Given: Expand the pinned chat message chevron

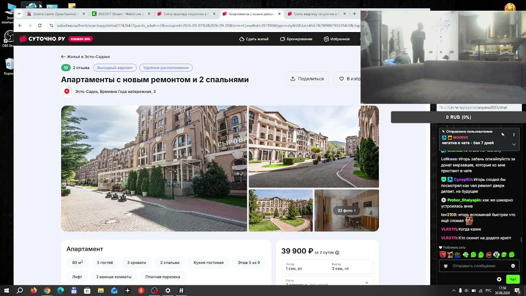Looking at the screenshot, I should [514, 144].
